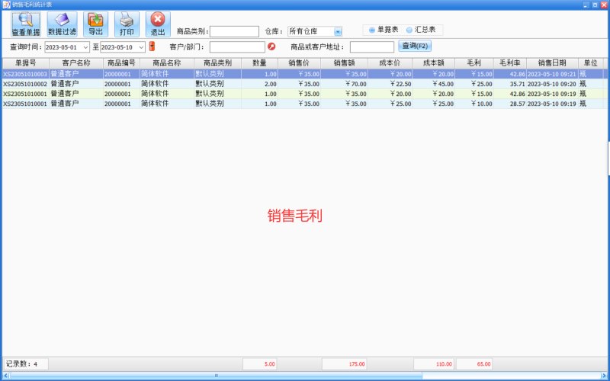
Task: Select the 单据表 radio option
Action: [x=384, y=30]
